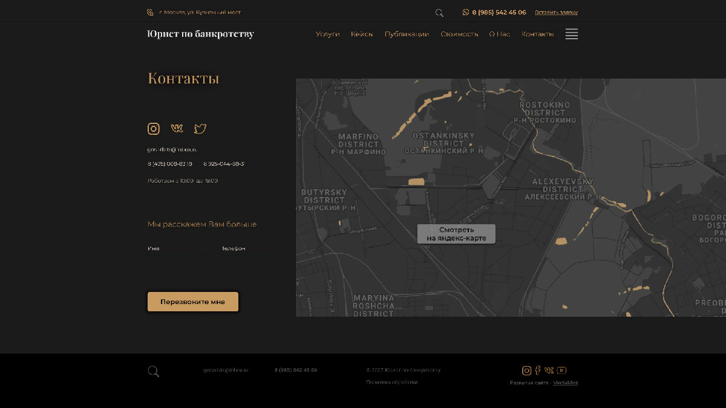726x408 pixels.
Task: Click Maryina Roshcha District map label
Action: click(374, 306)
